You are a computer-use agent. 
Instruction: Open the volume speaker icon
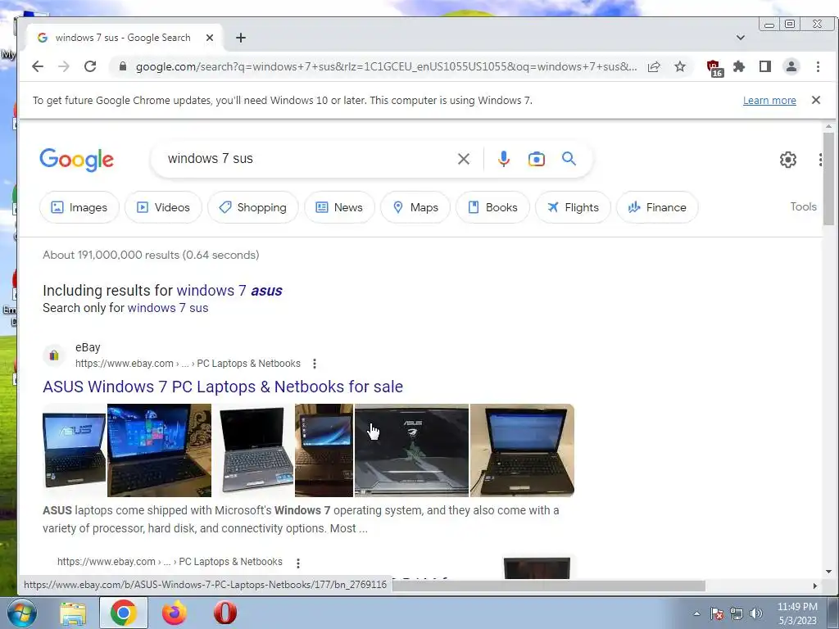[756, 613]
